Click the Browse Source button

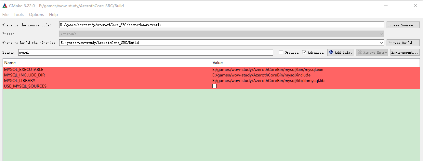(403, 25)
